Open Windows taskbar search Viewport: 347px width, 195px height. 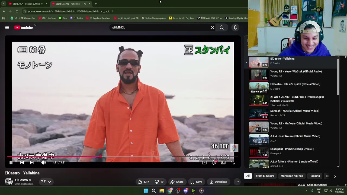tap(154, 191)
